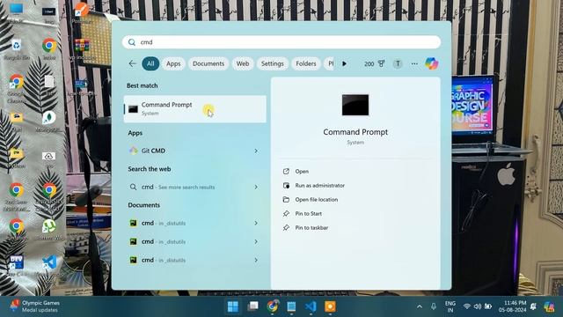Open the Copilot icon in the taskbar corner
The image size is (563, 317).
549,306
